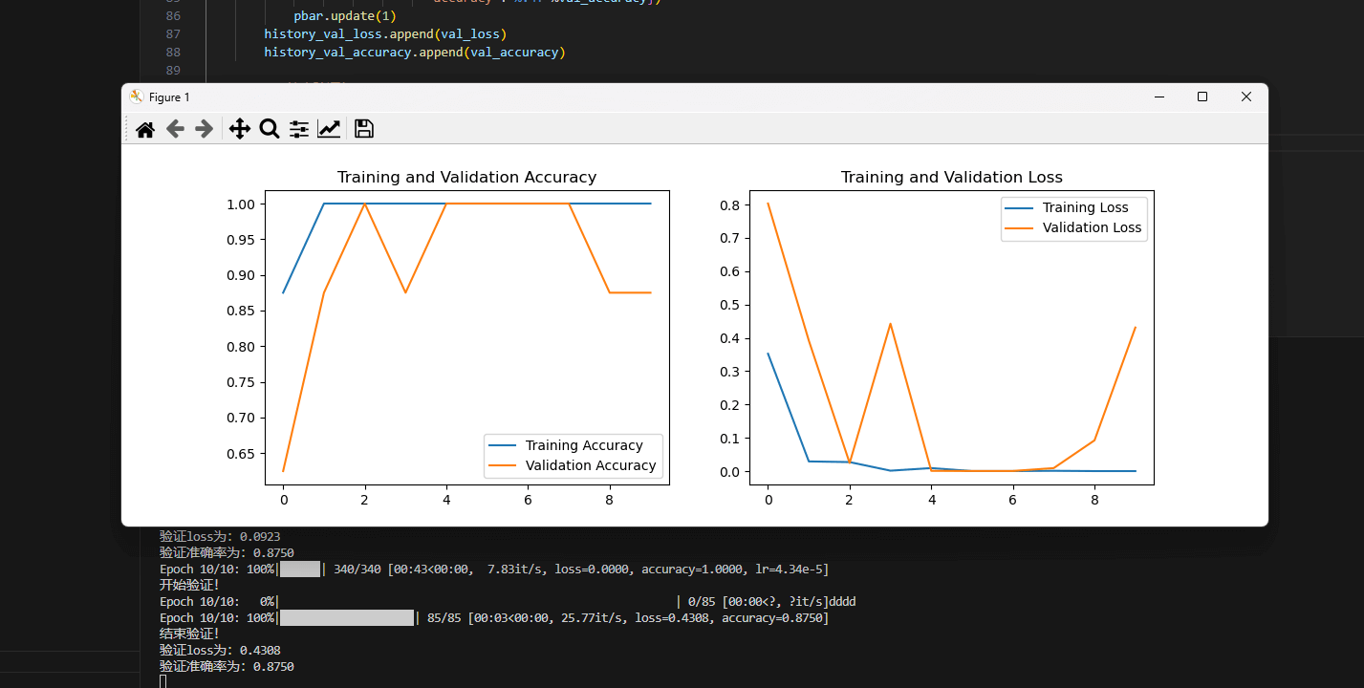Go back to the previous view

tap(175, 129)
